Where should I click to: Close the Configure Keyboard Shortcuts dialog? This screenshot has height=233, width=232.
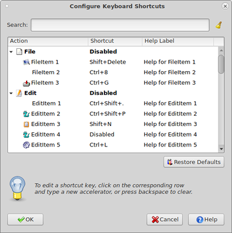pos(225,6)
